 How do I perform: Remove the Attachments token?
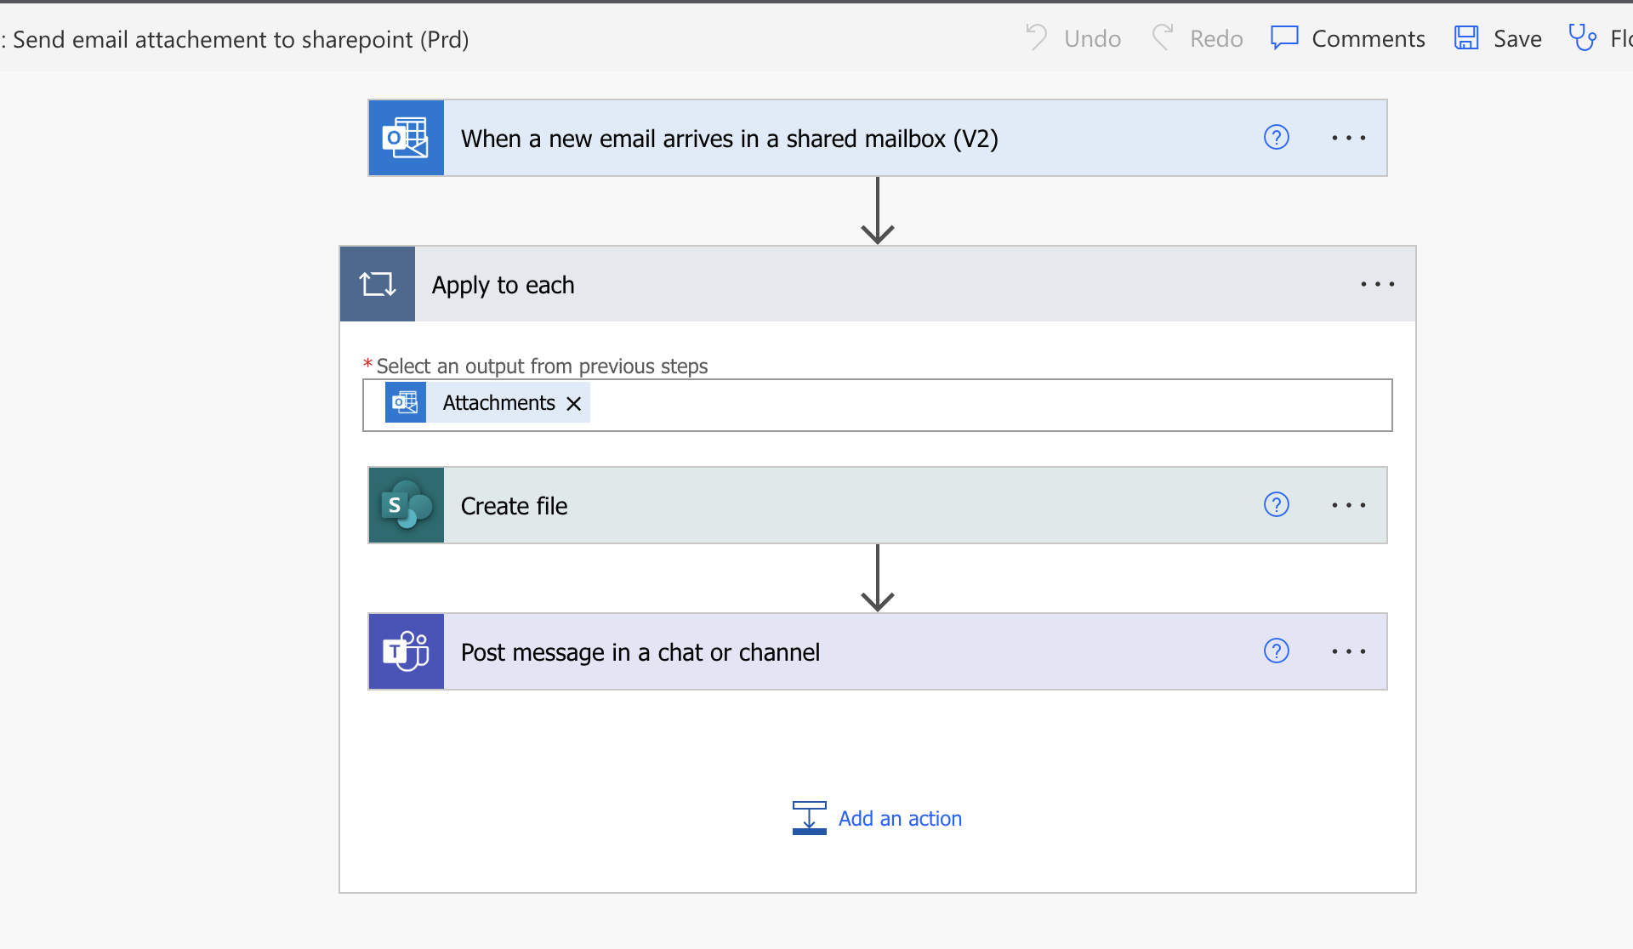coord(574,403)
